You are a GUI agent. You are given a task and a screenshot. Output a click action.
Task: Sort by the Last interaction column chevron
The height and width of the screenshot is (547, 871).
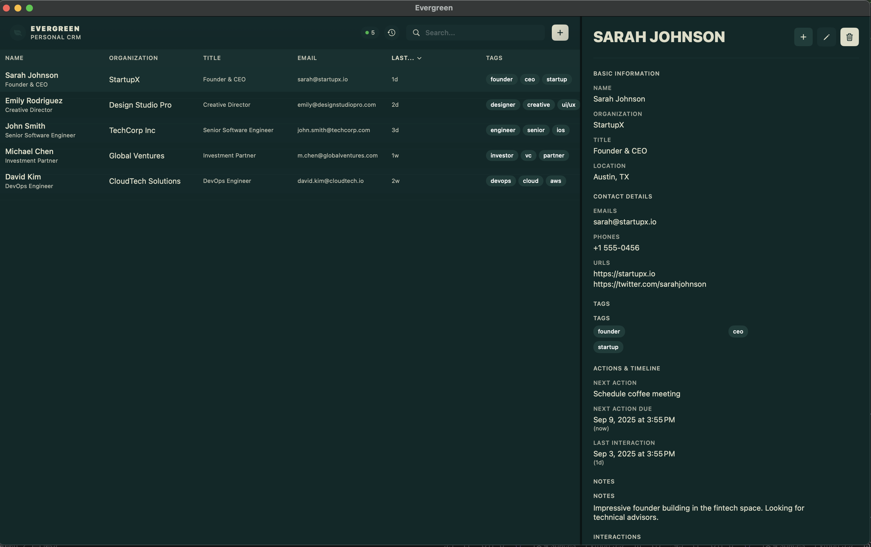[x=419, y=58]
